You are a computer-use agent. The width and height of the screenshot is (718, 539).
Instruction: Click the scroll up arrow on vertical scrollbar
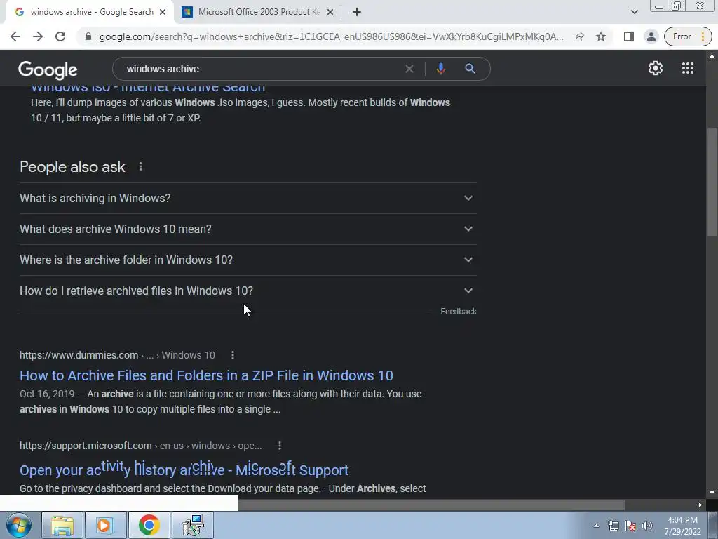(x=712, y=56)
